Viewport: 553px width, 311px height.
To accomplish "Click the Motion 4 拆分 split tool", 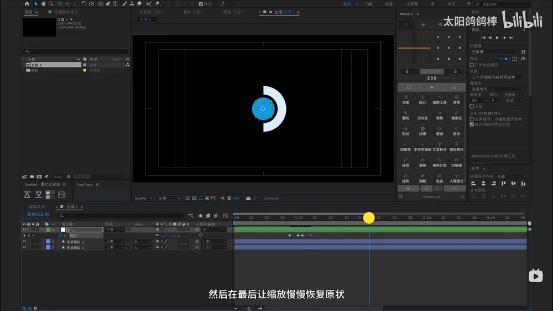I will pos(422,99).
